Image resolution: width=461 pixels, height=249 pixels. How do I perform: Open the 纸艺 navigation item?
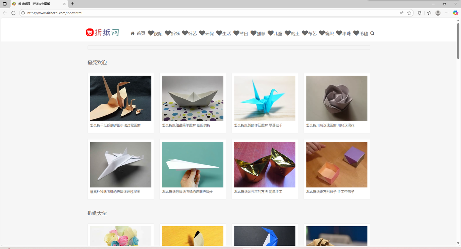(190, 33)
